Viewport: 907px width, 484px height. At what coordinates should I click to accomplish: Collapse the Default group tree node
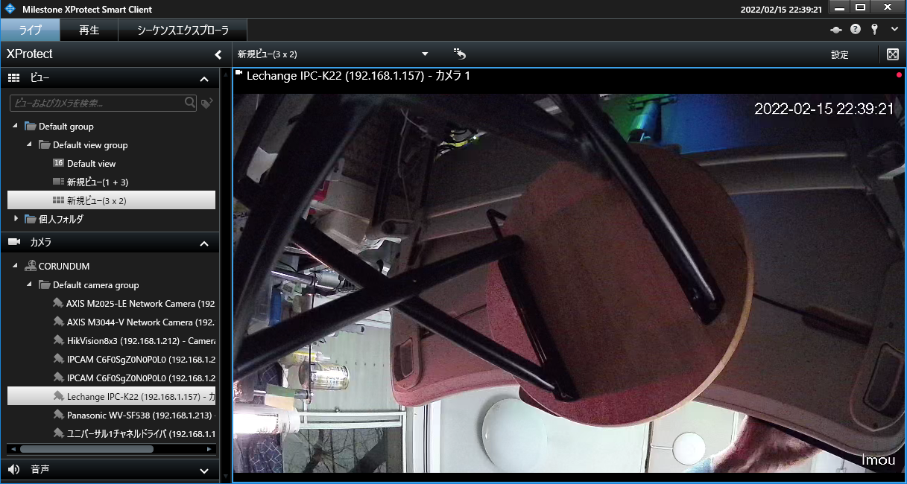[x=16, y=127]
